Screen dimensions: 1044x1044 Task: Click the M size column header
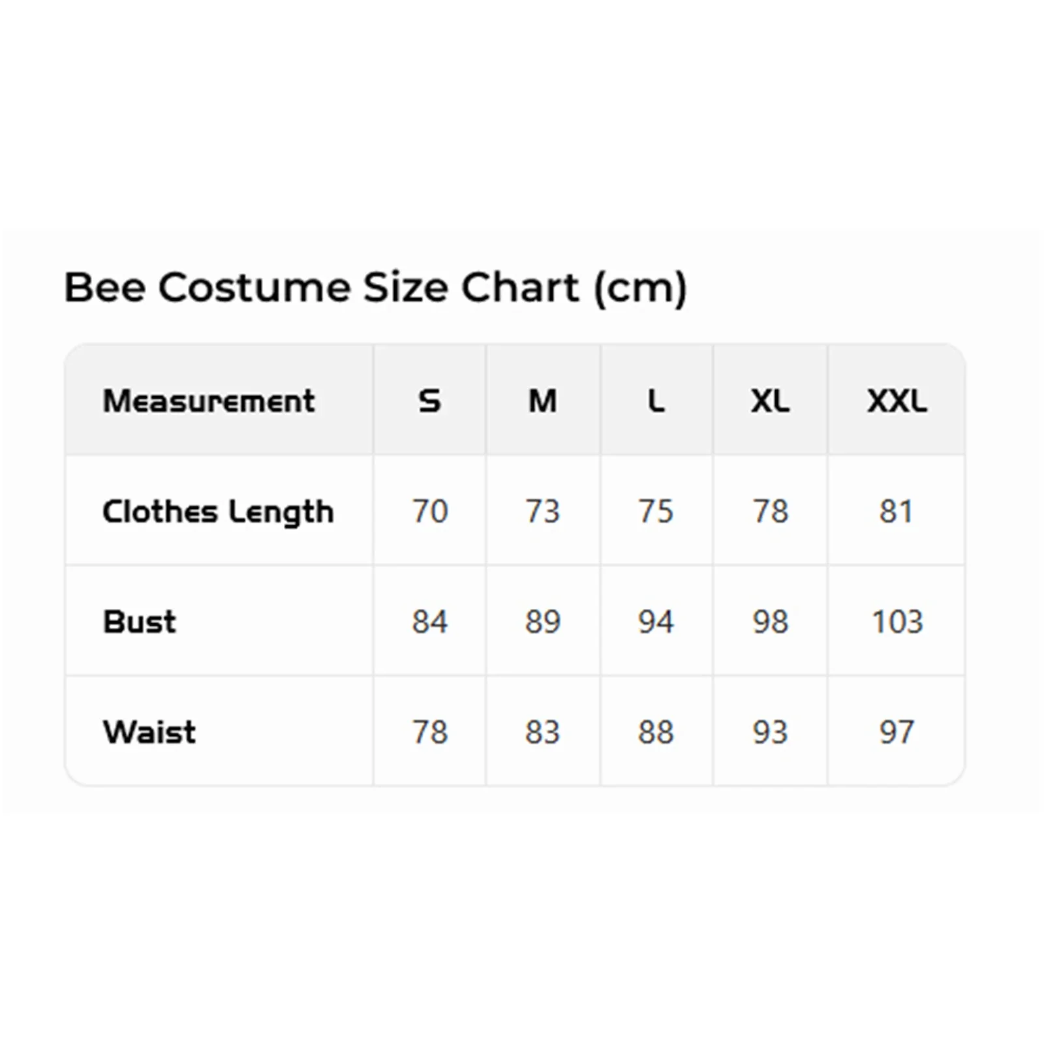click(542, 400)
